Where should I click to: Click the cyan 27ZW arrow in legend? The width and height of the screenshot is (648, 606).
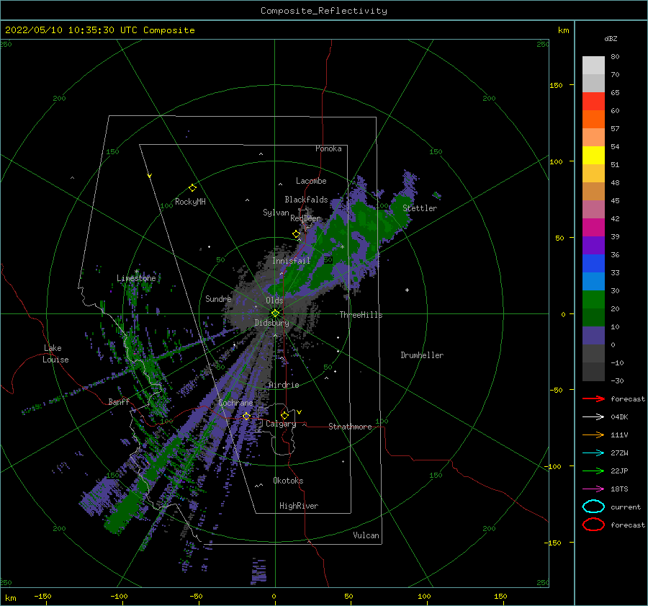coord(593,453)
